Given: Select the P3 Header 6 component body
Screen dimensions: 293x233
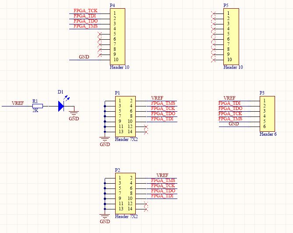Looking at the screenshot, I should [x=268, y=114].
